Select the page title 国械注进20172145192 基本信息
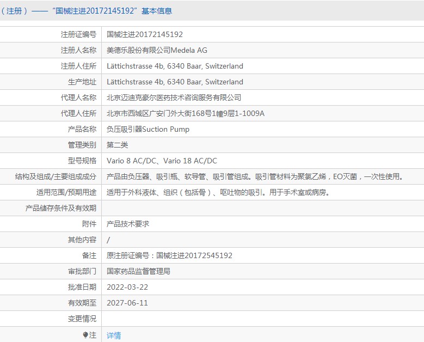This screenshot has height=342, width=424. 112,11
